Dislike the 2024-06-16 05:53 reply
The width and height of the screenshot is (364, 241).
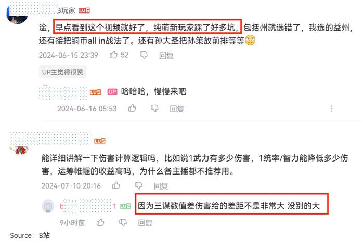click(154, 109)
